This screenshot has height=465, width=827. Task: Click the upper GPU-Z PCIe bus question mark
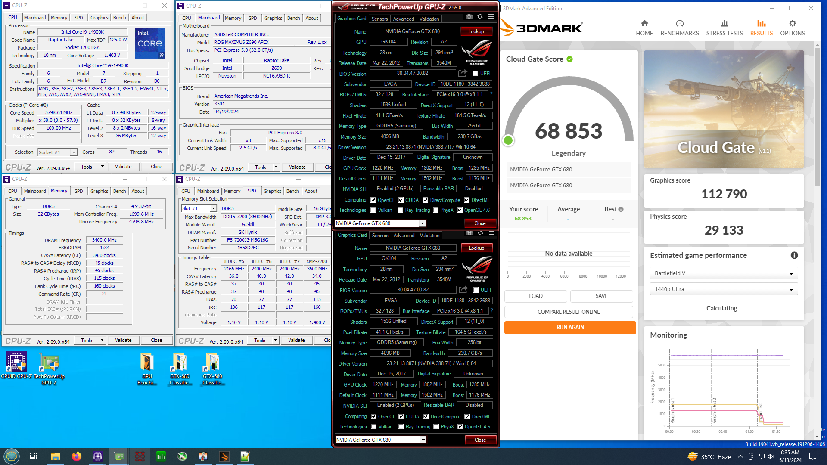tap(491, 94)
